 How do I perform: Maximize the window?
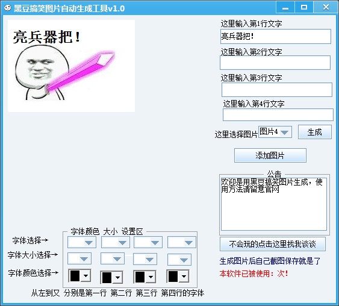[x=304, y=7]
